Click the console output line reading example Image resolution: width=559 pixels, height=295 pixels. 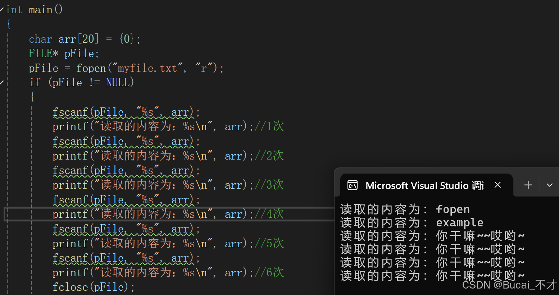tap(412, 223)
